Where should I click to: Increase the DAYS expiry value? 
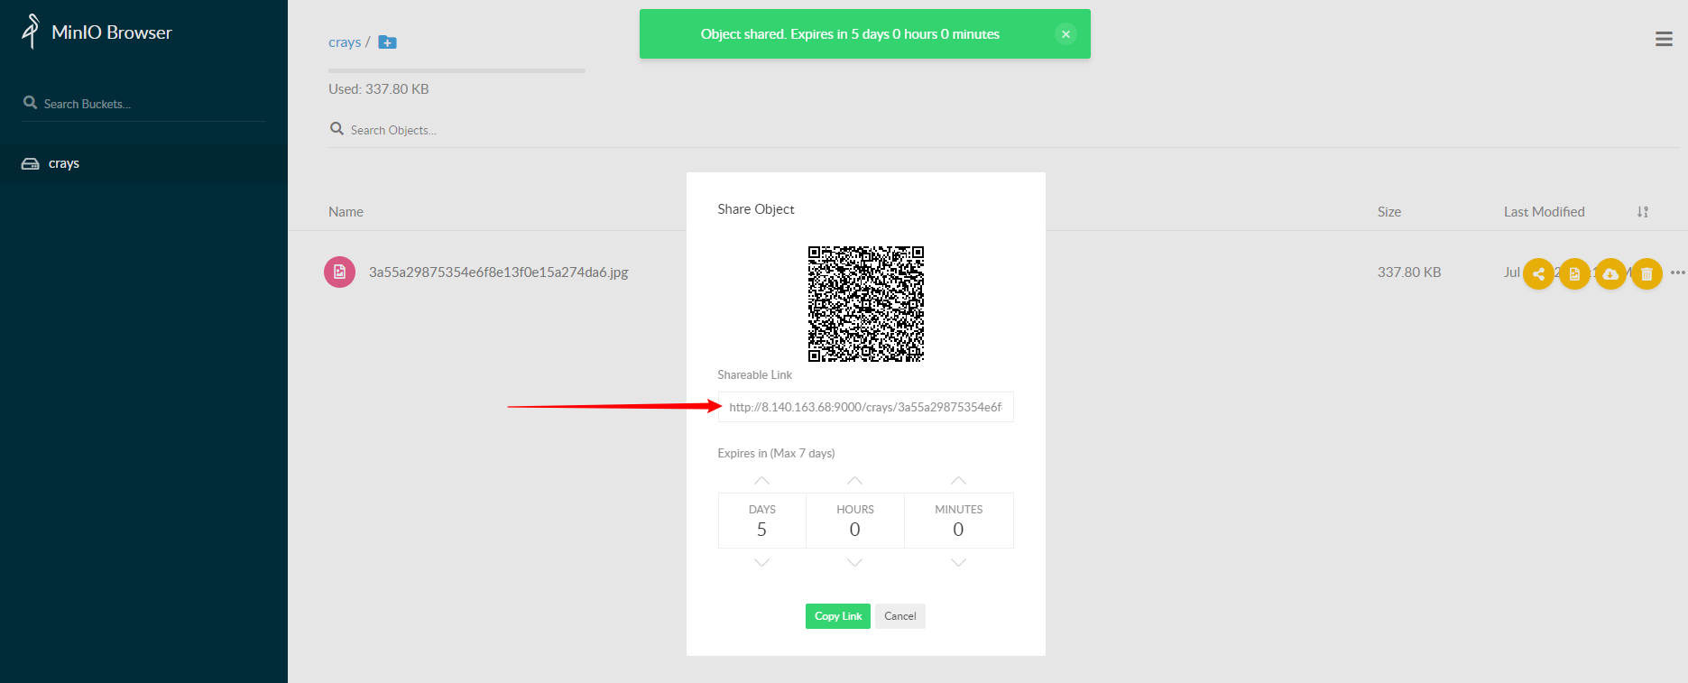[x=761, y=480]
